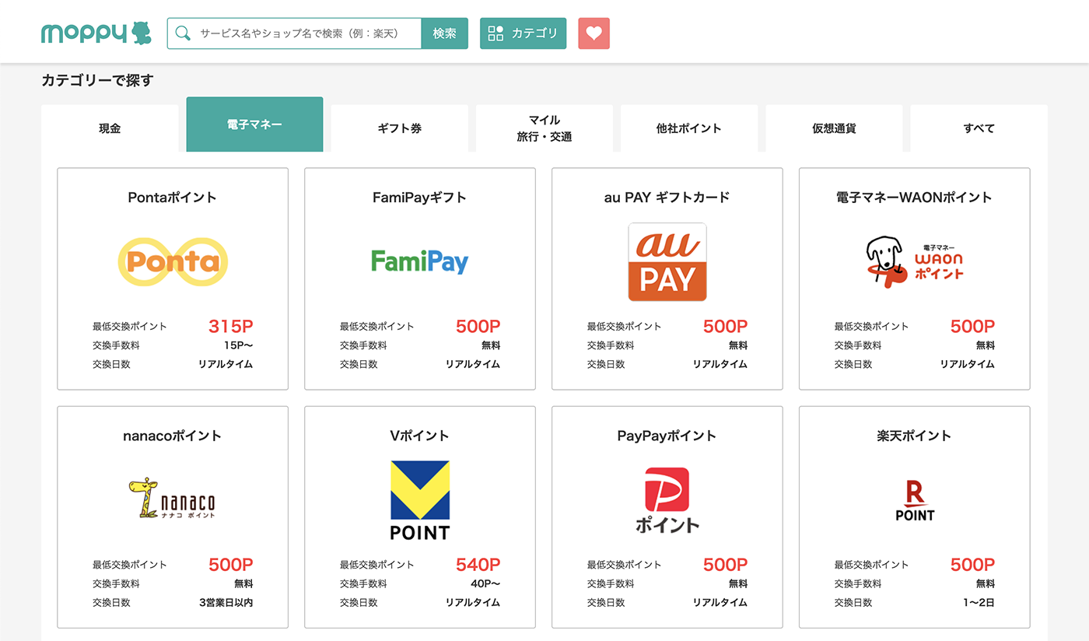Click the moppy logo
The image size is (1089, 641).
click(96, 33)
